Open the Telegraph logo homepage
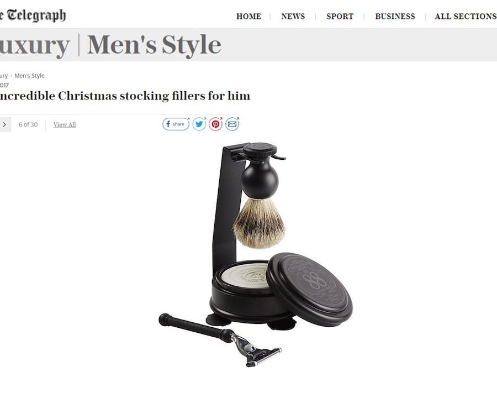This screenshot has width=497, height=398. [33, 15]
